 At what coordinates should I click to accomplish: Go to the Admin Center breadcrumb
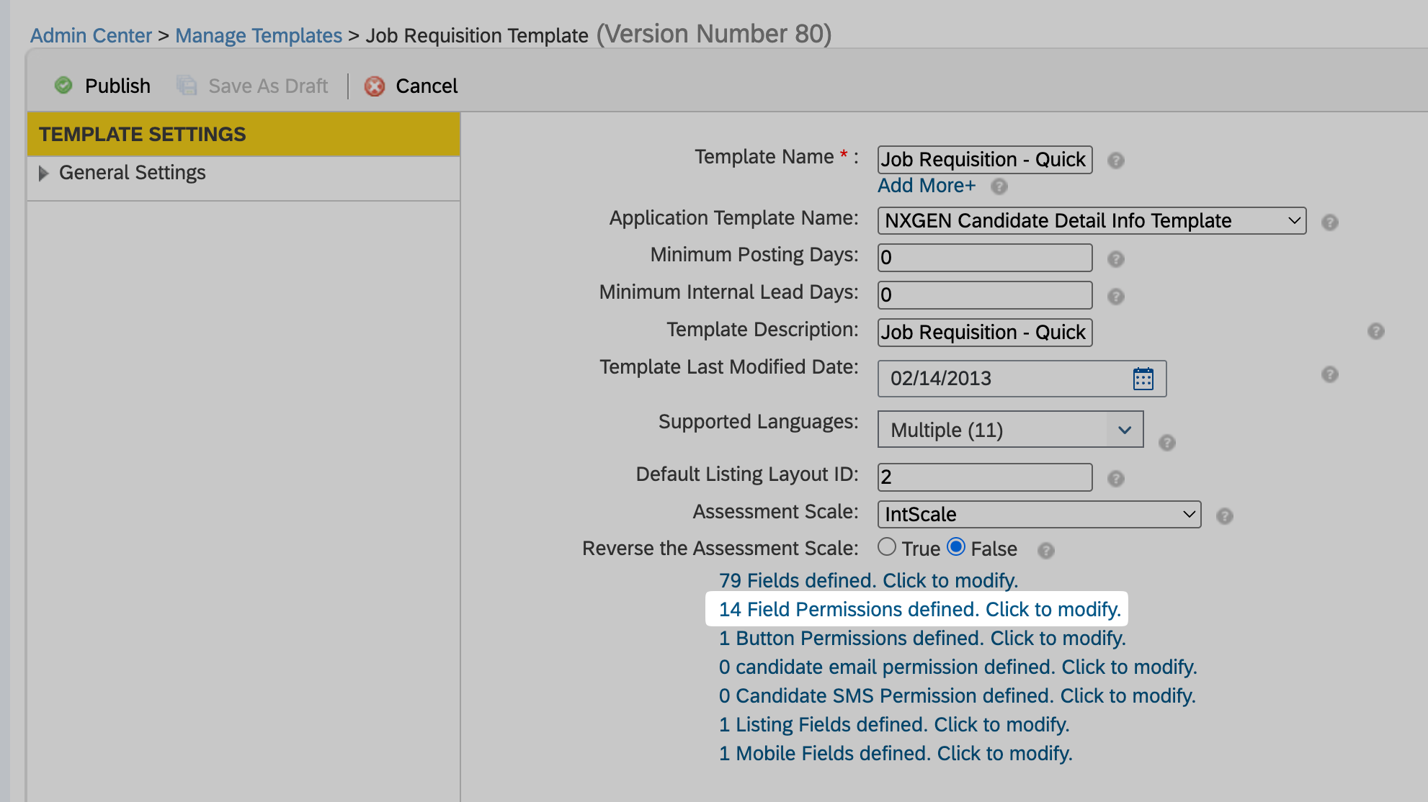click(91, 35)
